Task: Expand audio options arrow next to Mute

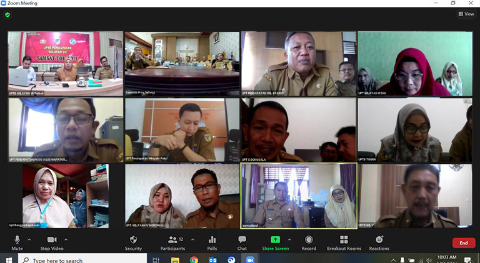Action: point(29,239)
